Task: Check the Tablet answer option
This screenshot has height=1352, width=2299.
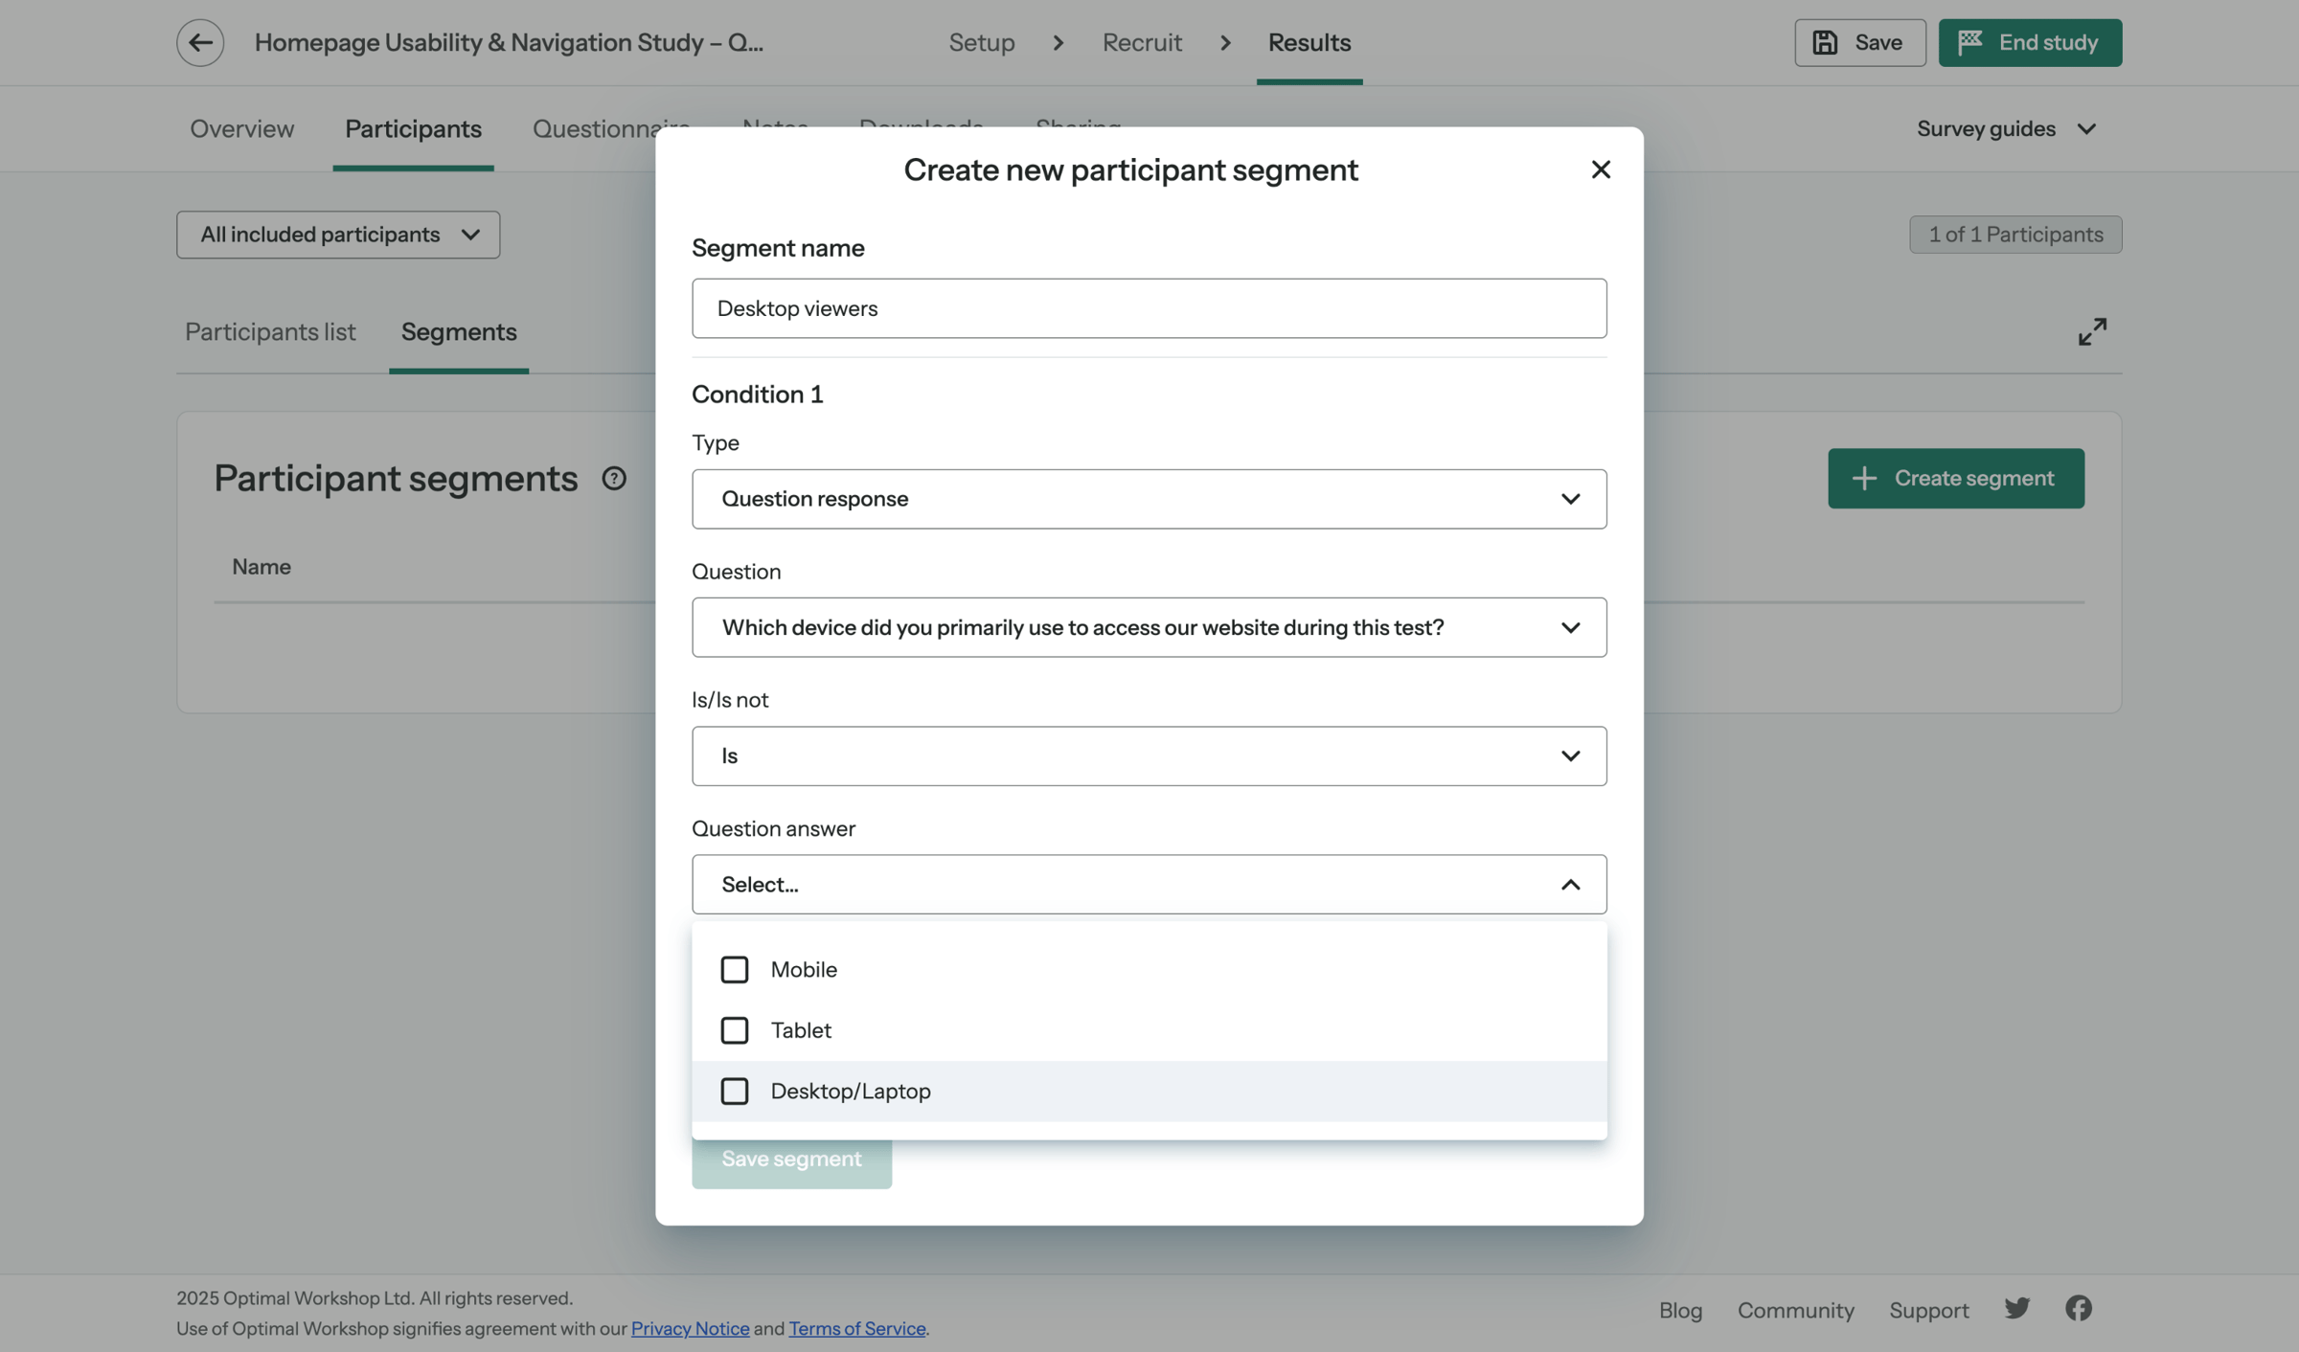Action: point(735,1030)
